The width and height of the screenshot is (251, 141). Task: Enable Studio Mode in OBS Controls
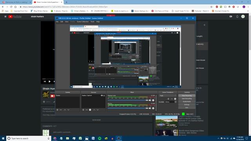pyautogui.click(x=187, y=102)
